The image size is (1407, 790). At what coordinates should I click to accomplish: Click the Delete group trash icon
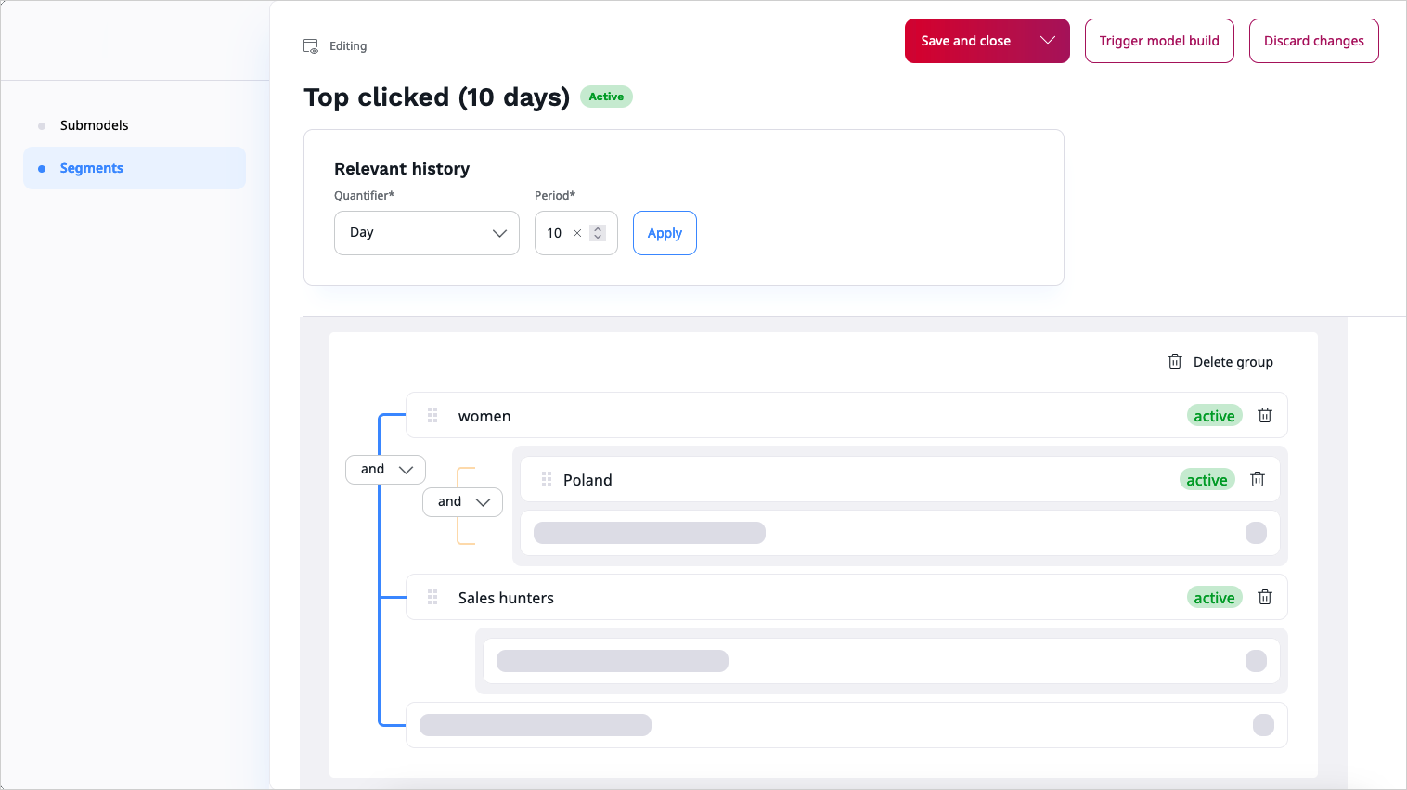pyautogui.click(x=1175, y=362)
